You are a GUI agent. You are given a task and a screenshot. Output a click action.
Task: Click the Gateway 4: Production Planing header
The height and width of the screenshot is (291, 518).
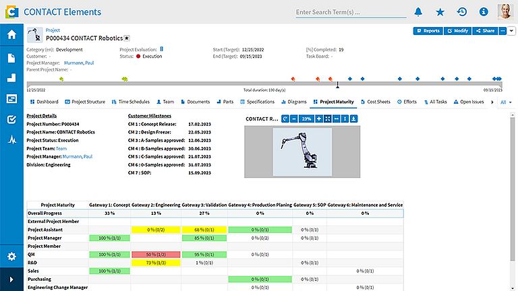click(x=260, y=205)
